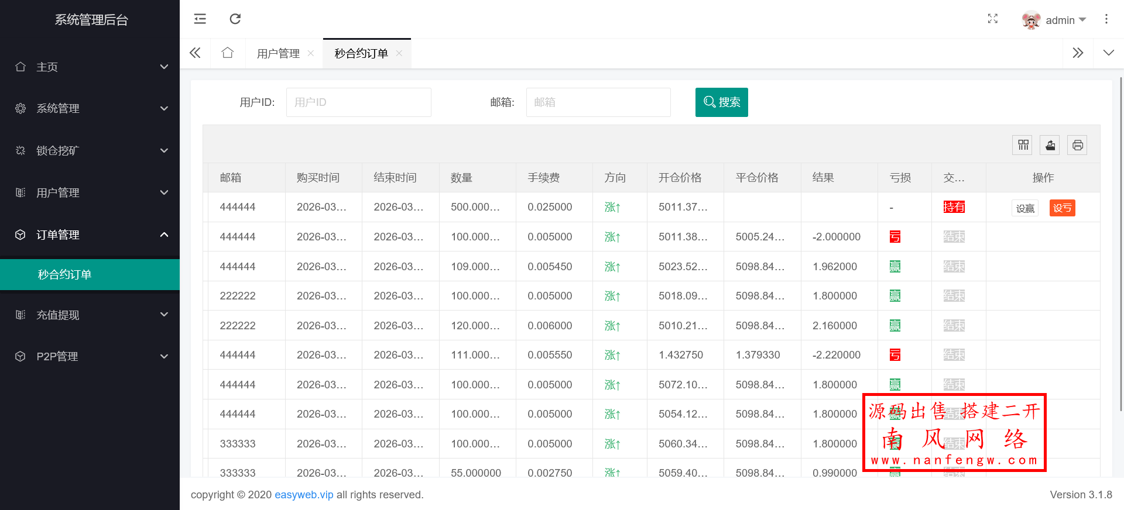Expand the 锁仓挖矿 menu chevron

tap(165, 150)
